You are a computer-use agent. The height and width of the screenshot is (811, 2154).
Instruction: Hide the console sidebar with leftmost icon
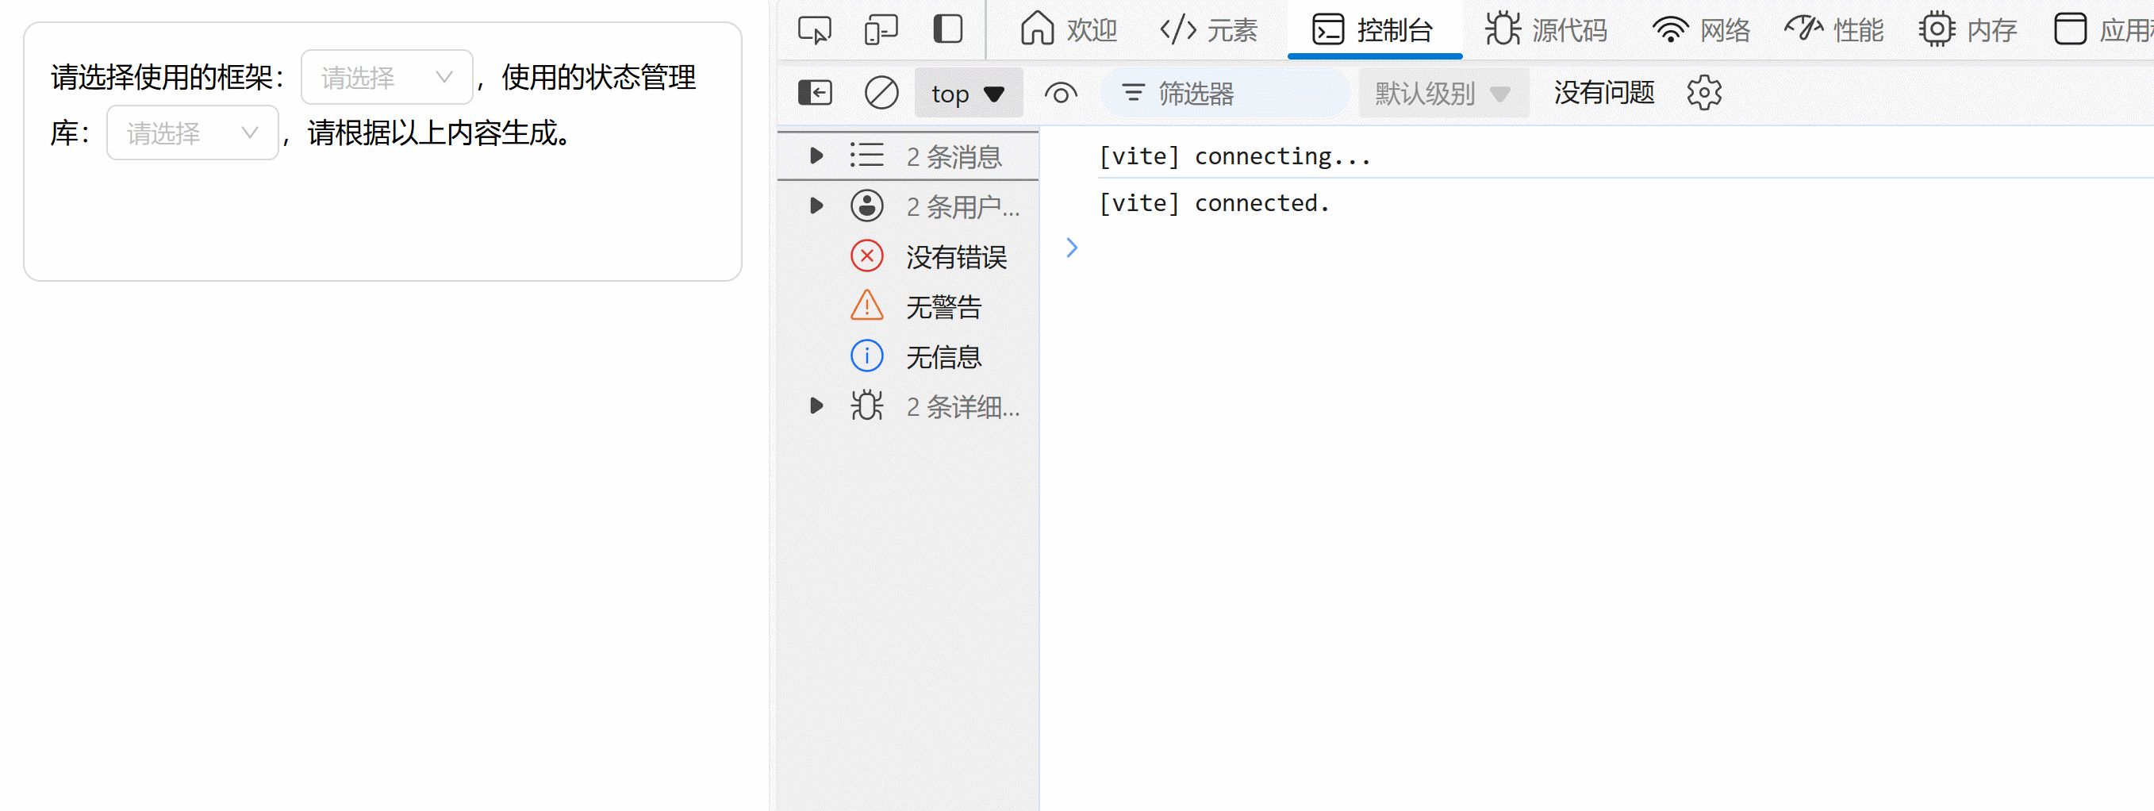click(816, 93)
